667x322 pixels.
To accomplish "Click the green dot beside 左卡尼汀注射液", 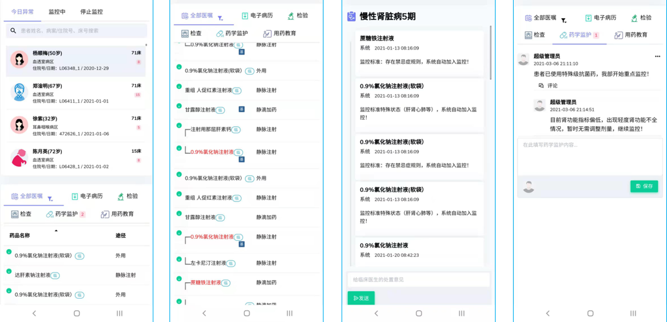I will (x=179, y=258).
